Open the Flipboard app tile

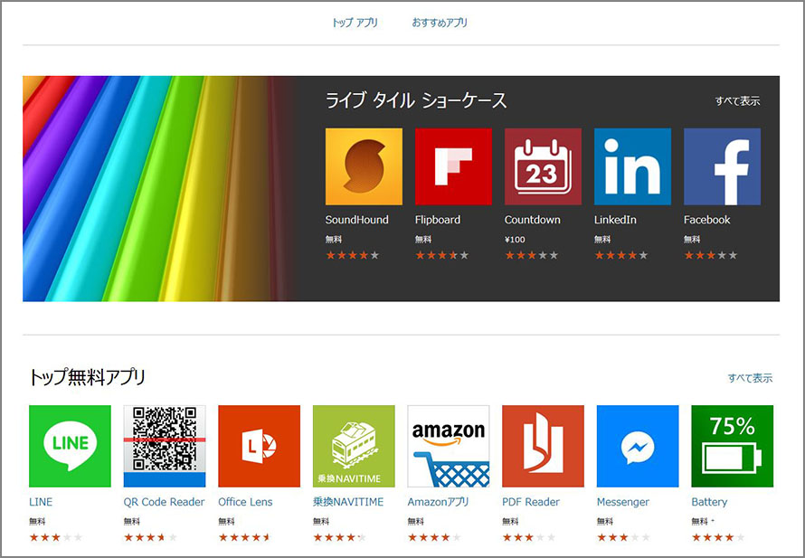[x=453, y=166]
